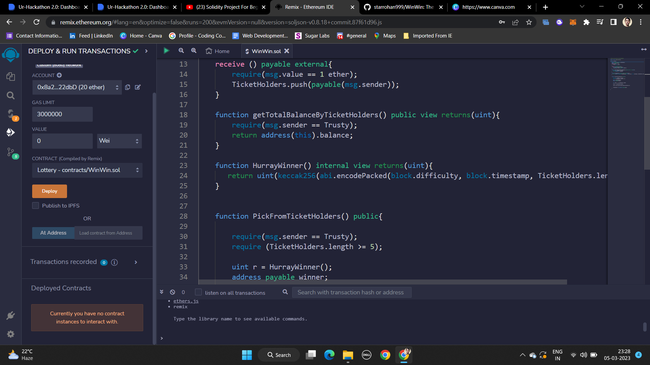
Task: Click the editor zoom out magnifier icon
Action: point(181,51)
